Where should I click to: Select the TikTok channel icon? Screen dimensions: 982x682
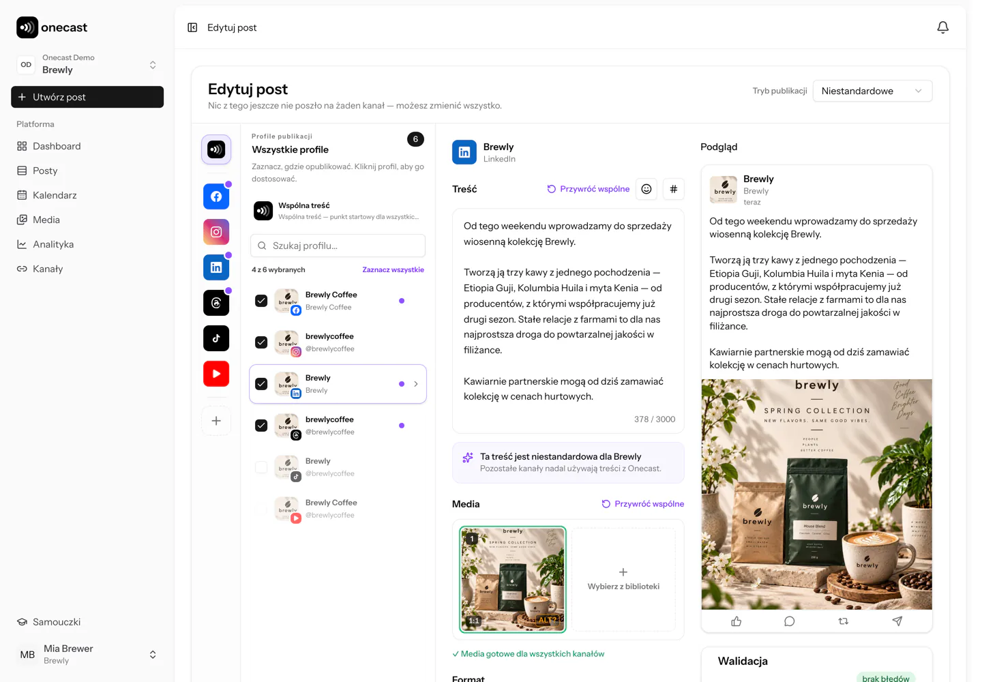click(216, 338)
